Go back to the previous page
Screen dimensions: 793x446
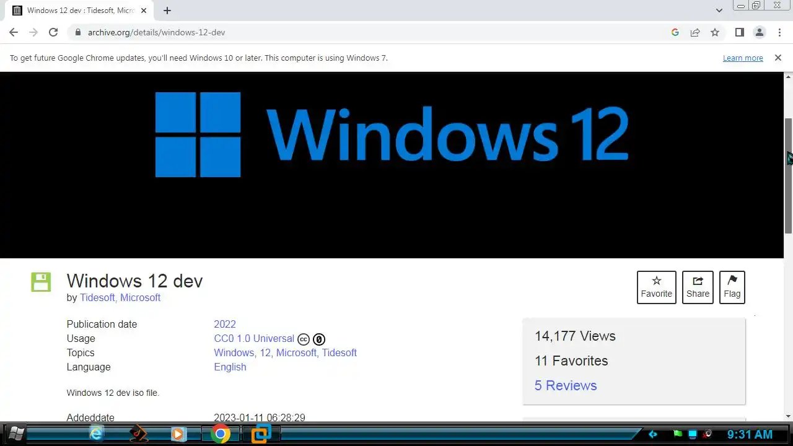point(14,32)
